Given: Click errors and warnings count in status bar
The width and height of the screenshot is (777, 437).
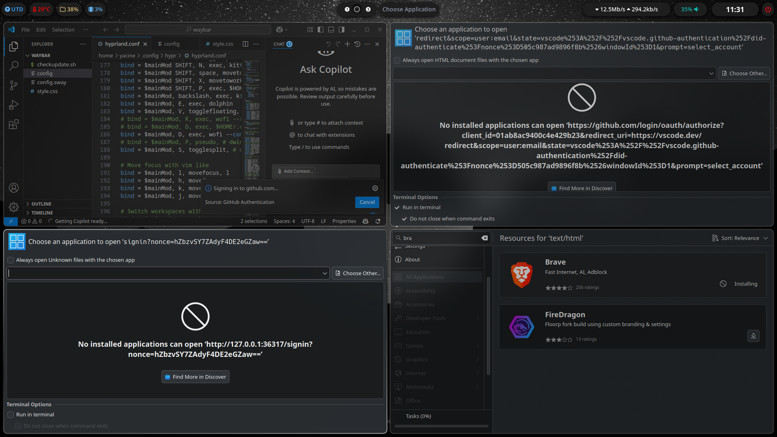Looking at the screenshot, I should coord(32,221).
